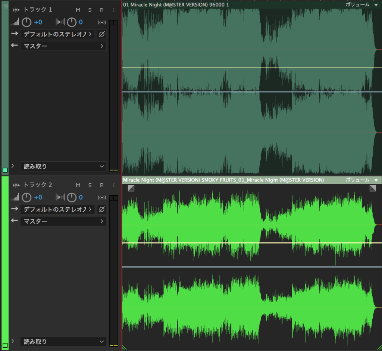Click the Track 1 pan knob
The height and width of the screenshot is (351, 382).
tap(72, 22)
